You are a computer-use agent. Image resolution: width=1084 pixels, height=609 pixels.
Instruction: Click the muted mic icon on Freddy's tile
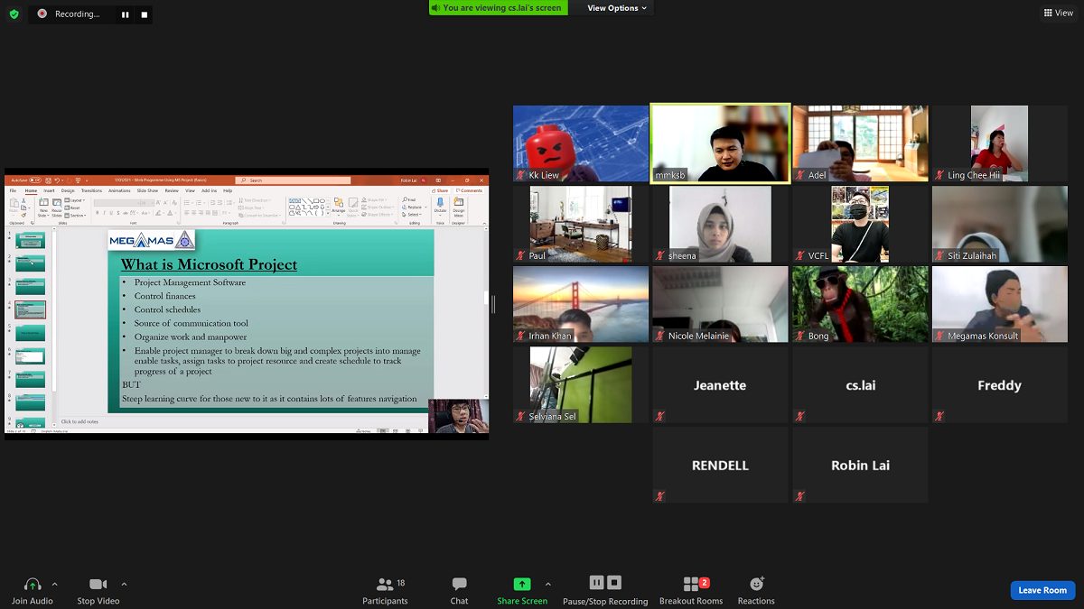tap(939, 416)
